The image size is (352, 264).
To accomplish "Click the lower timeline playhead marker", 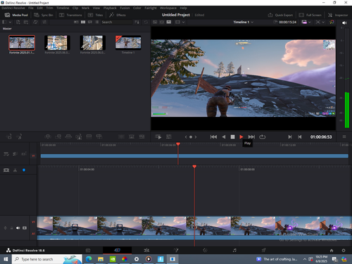I will pyautogui.click(x=194, y=166).
